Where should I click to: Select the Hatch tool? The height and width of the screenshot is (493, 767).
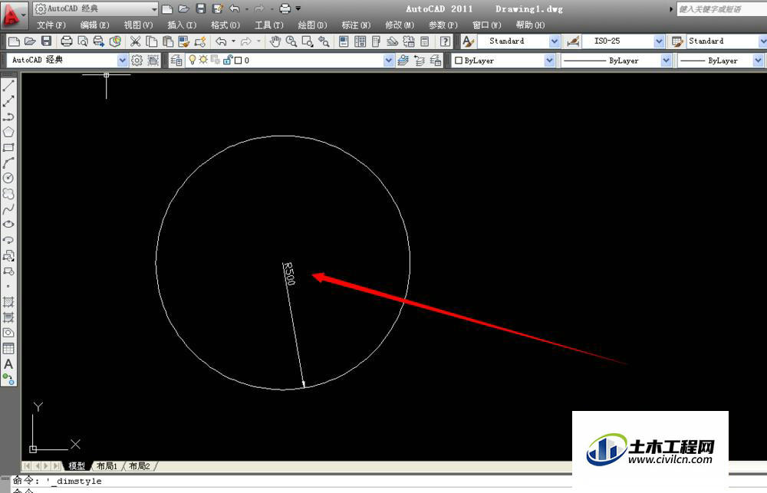pos(8,302)
